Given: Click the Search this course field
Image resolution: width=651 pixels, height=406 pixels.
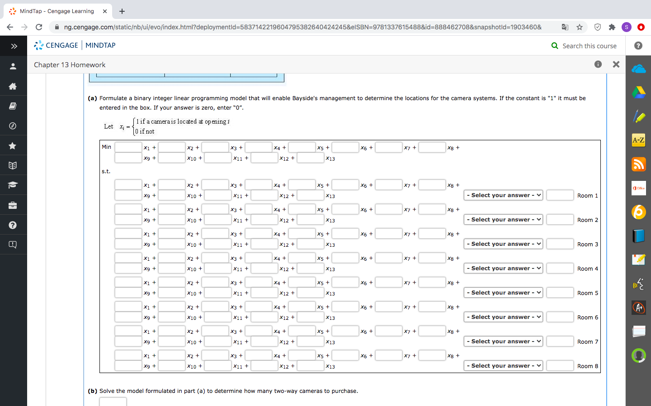Looking at the screenshot, I should click(x=590, y=46).
